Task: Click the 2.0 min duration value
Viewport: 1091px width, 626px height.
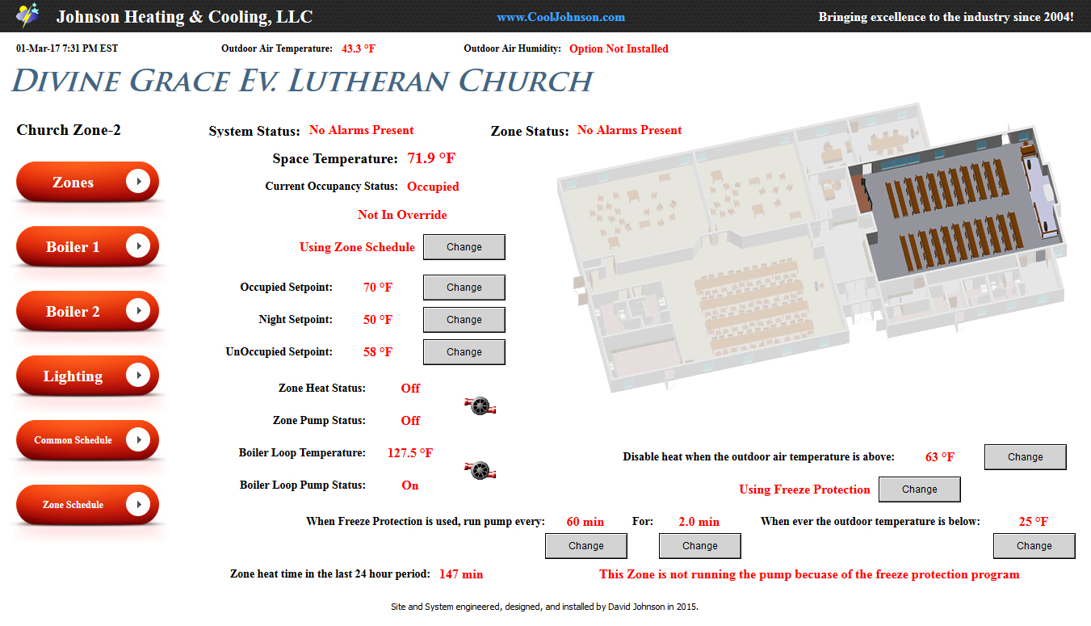Action: click(699, 522)
